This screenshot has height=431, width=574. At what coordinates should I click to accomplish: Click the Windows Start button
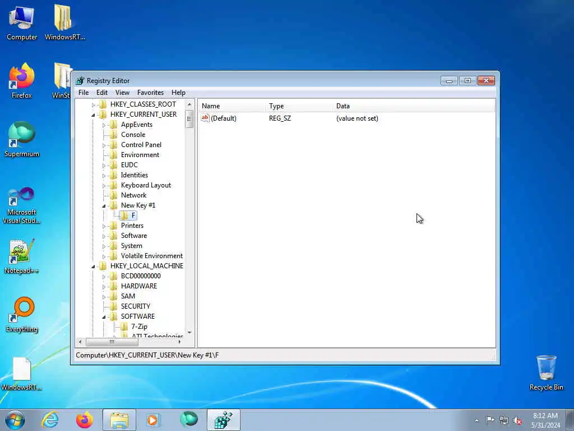pyautogui.click(x=15, y=420)
